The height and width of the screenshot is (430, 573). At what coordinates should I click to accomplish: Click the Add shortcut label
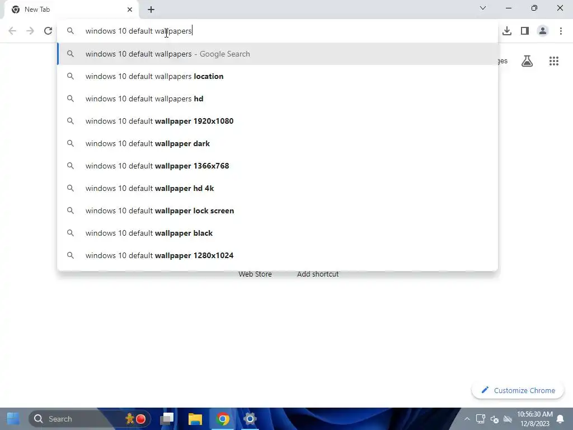pyautogui.click(x=318, y=274)
